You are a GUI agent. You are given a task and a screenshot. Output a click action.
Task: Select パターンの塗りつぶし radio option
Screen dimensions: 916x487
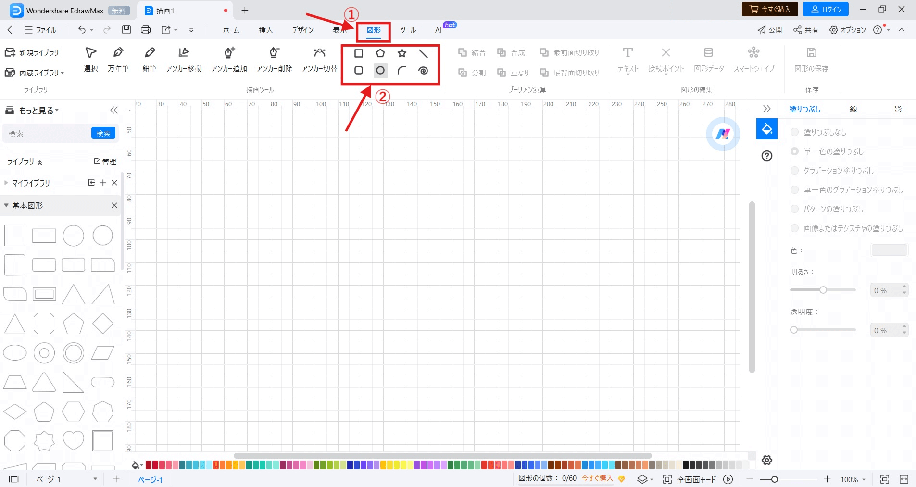tap(794, 209)
